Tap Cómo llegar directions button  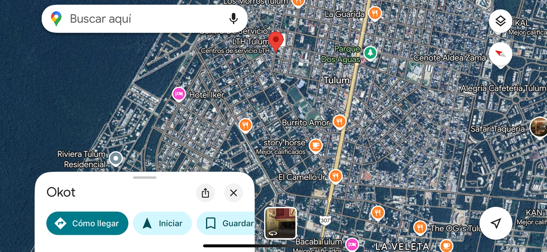pos(88,223)
